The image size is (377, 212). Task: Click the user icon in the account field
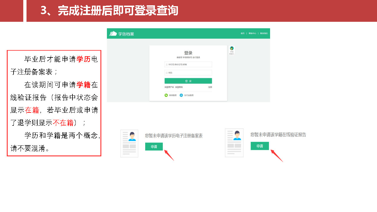(x=167, y=64)
